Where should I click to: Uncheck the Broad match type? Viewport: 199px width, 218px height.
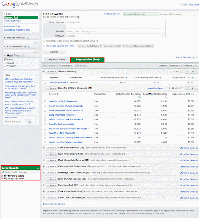point(5,59)
